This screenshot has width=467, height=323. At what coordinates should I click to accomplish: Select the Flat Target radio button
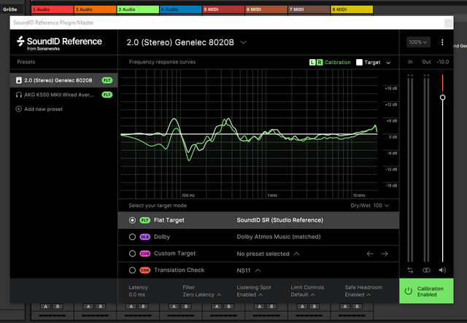pos(132,220)
